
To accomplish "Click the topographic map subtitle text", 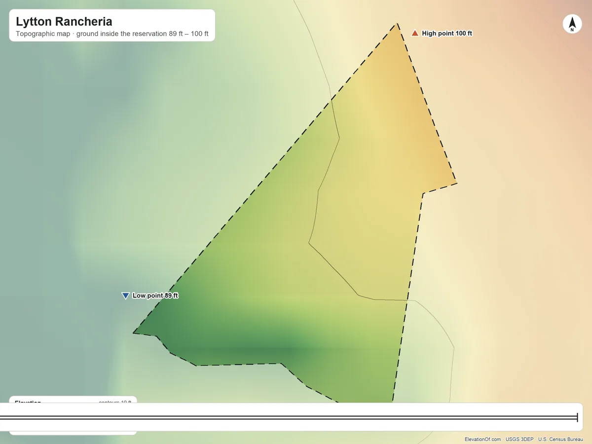I will [x=112, y=34].
